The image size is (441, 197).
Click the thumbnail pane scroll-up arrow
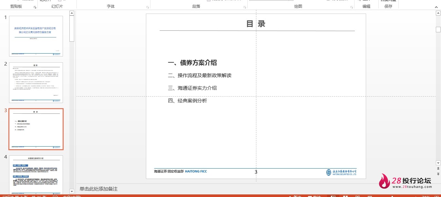72,13
